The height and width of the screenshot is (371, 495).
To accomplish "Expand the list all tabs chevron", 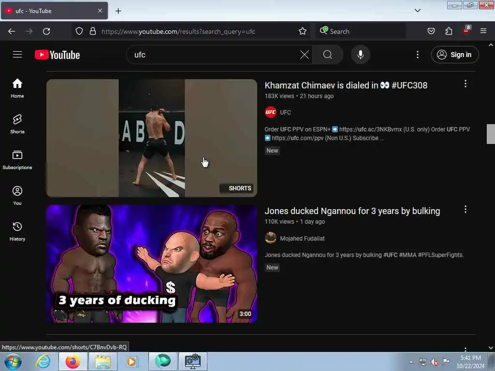I will (417, 11).
